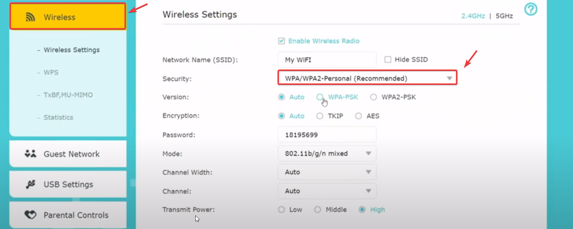573x229 pixels.
Task: Click the Guest Network people icon
Action: (30, 154)
